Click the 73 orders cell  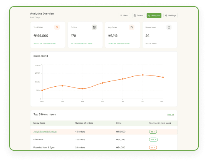coord(80,139)
